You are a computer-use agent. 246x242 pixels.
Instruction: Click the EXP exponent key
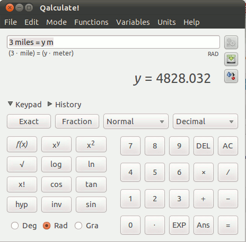(x=179, y=225)
